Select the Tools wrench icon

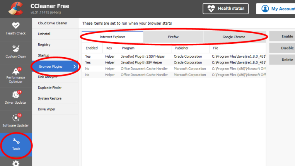point(16,143)
